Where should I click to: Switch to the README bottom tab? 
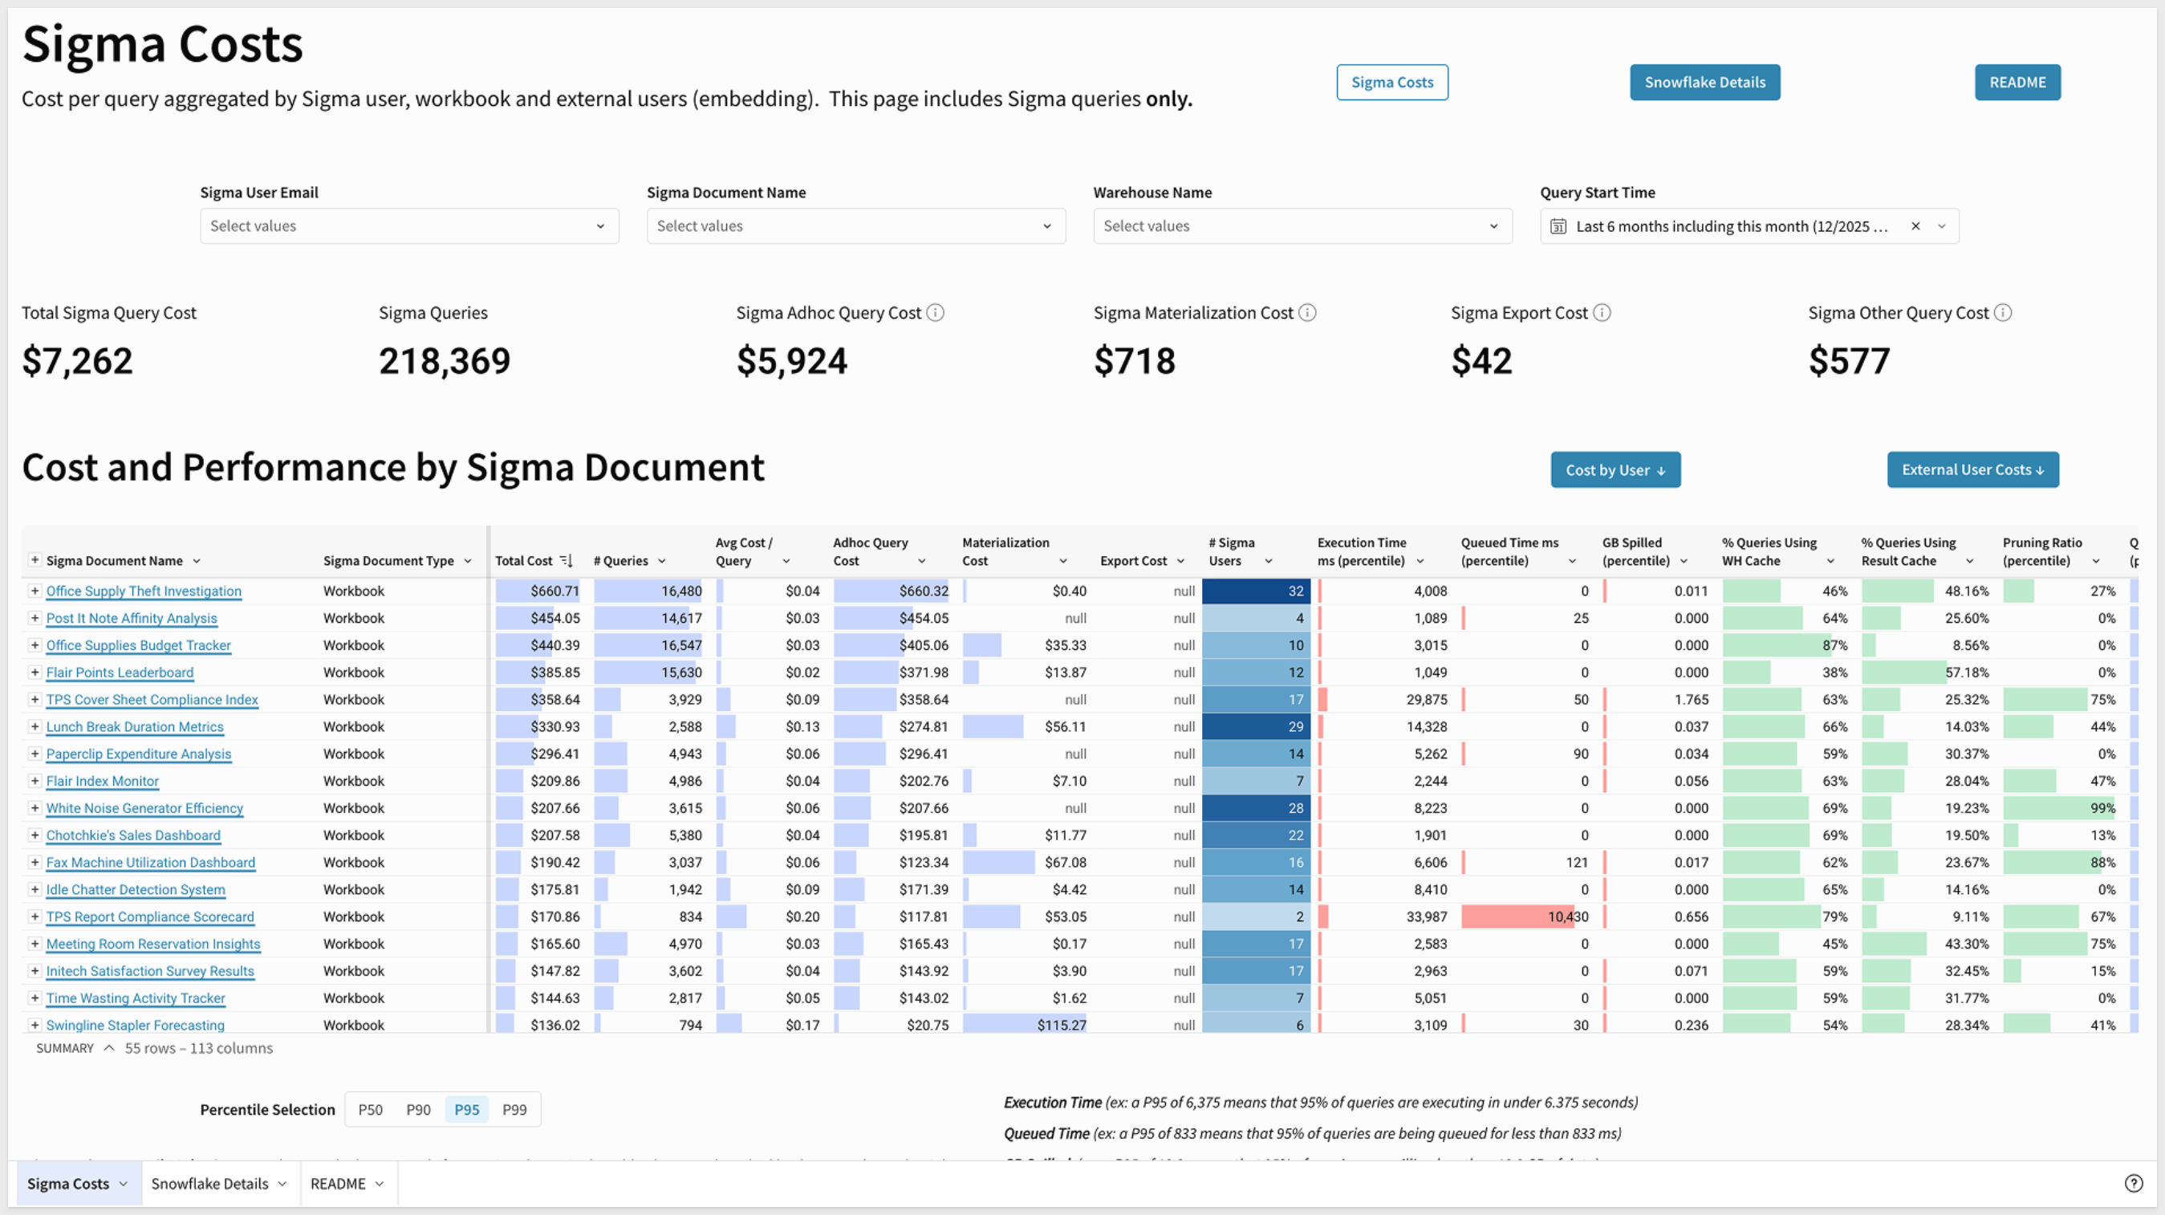click(x=347, y=1183)
